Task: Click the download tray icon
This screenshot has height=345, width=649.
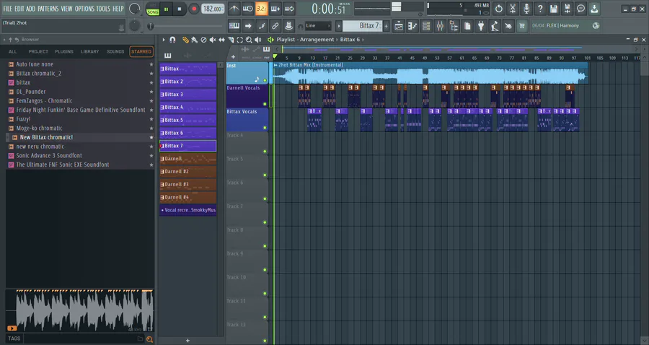Action: [594, 9]
